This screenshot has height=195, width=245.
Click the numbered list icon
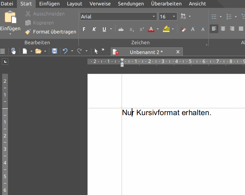tap(229, 17)
